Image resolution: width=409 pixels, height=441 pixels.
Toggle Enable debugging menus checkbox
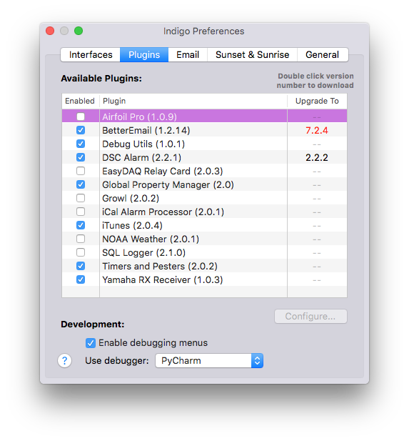click(x=91, y=343)
